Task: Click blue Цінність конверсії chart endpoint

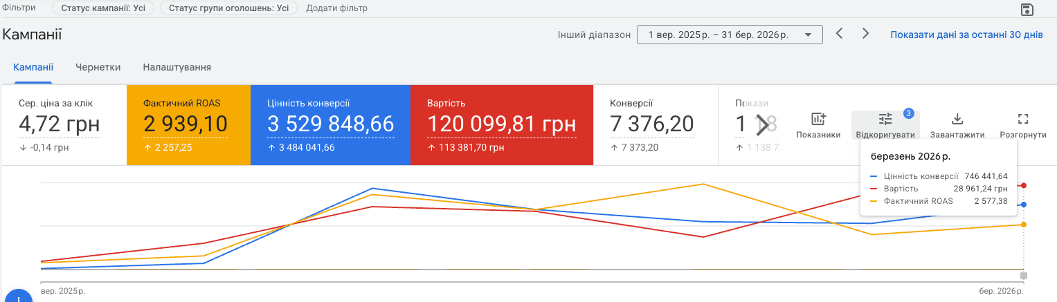Action: (1024, 205)
